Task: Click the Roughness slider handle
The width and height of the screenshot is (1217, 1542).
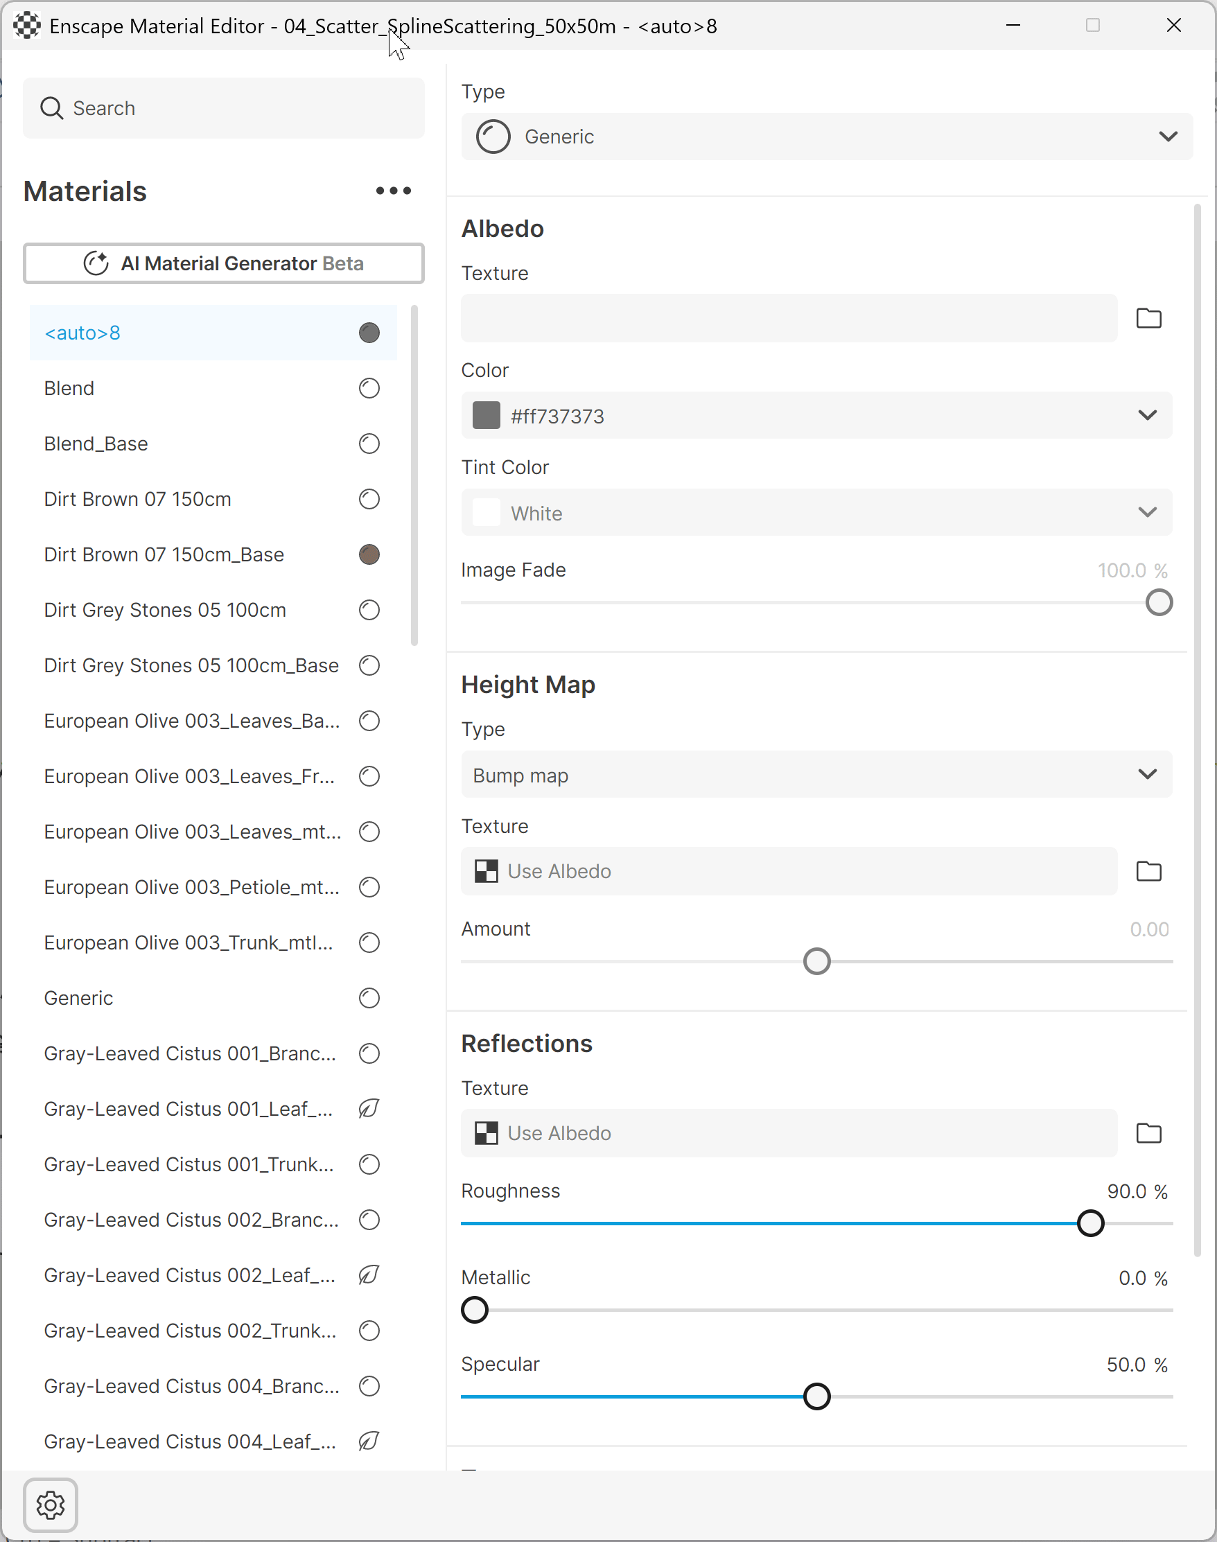Action: coord(1090,1223)
